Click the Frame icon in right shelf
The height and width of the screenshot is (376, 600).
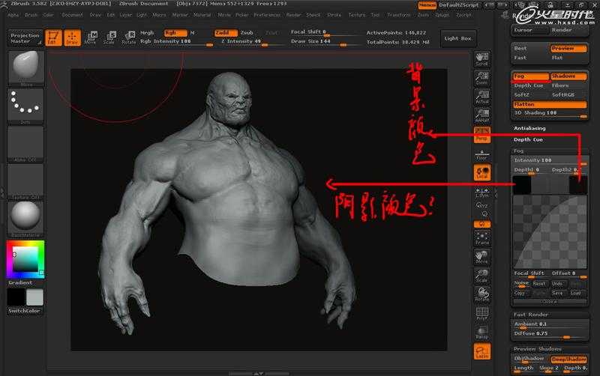481,238
